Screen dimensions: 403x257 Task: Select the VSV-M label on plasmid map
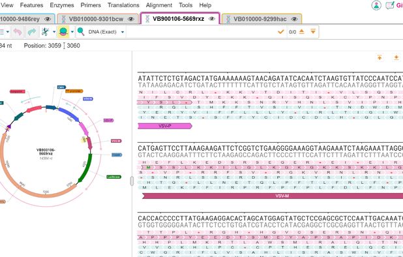pyautogui.click(x=116, y=141)
